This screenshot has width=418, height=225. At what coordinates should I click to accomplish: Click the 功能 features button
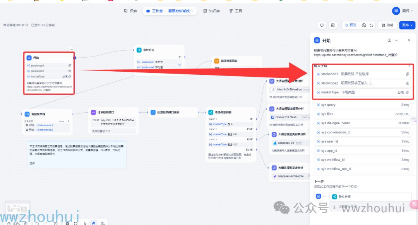387,25
